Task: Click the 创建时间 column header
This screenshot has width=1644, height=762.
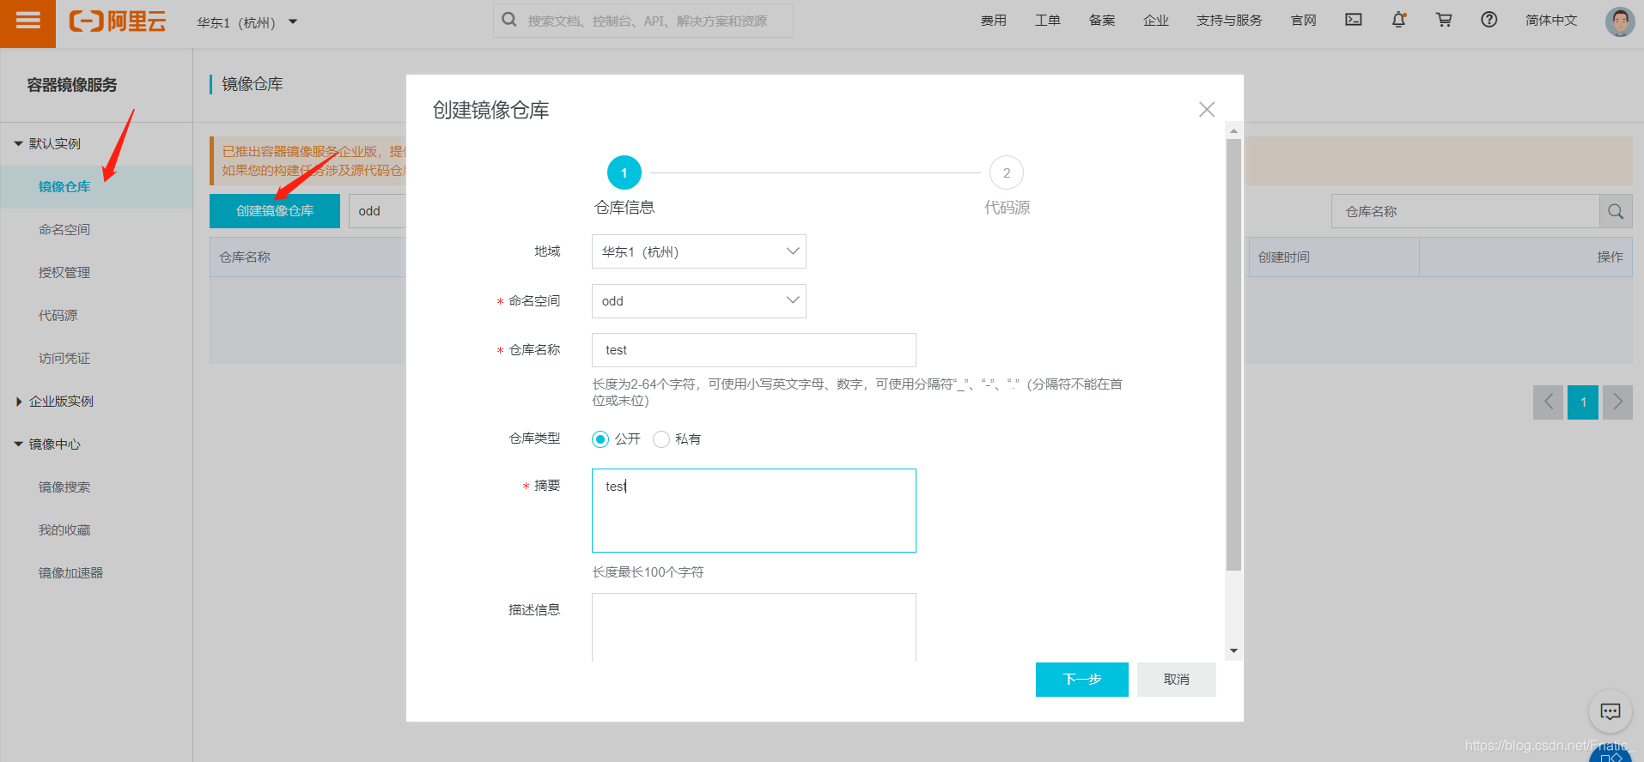Action: [x=1334, y=257]
